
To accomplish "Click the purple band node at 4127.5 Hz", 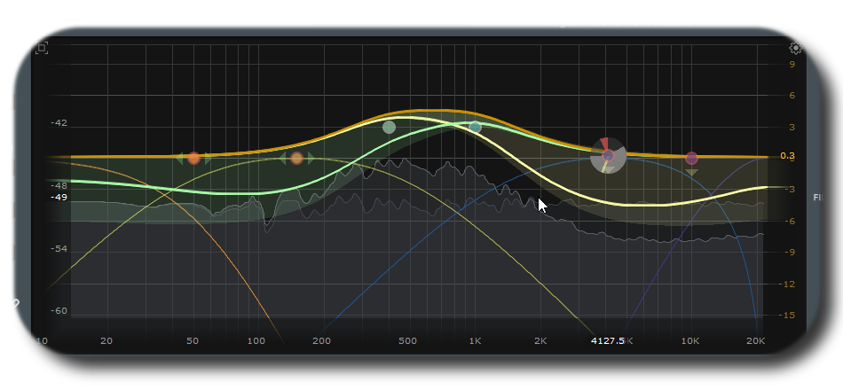I will pyautogui.click(x=608, y=156).
